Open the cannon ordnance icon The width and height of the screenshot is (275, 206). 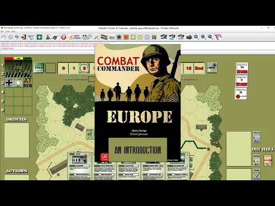56,37
